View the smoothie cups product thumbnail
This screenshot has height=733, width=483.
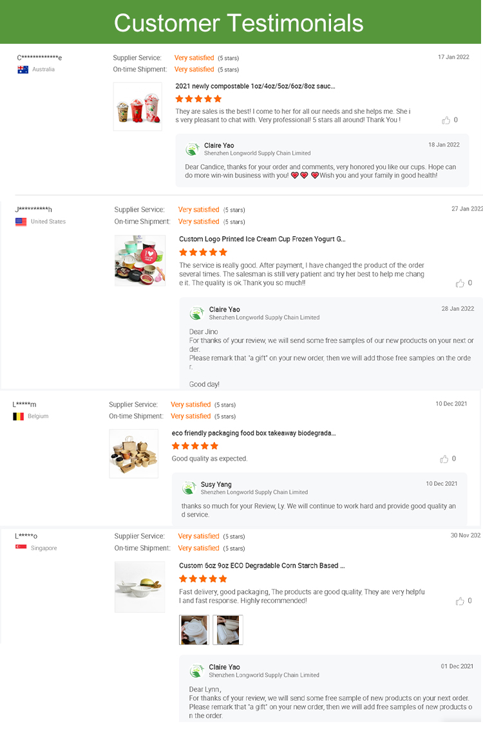tap(137, 107)
